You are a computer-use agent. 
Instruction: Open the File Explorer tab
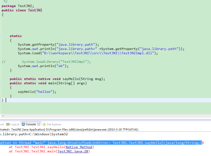tap(52, 124)
